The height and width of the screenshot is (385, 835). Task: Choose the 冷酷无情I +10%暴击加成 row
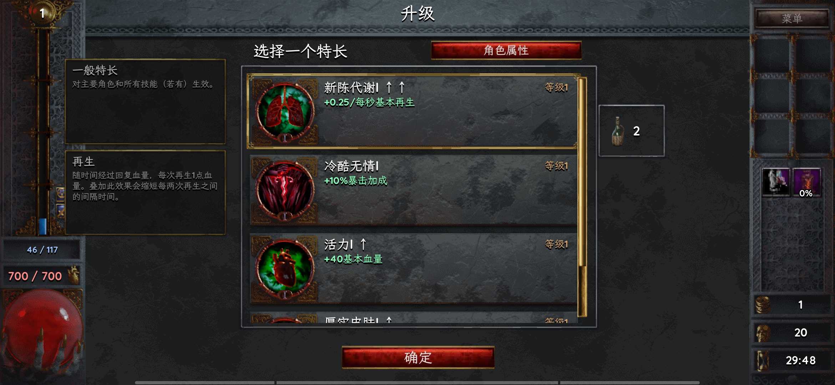pyautogui.click(x=413, y=190)
